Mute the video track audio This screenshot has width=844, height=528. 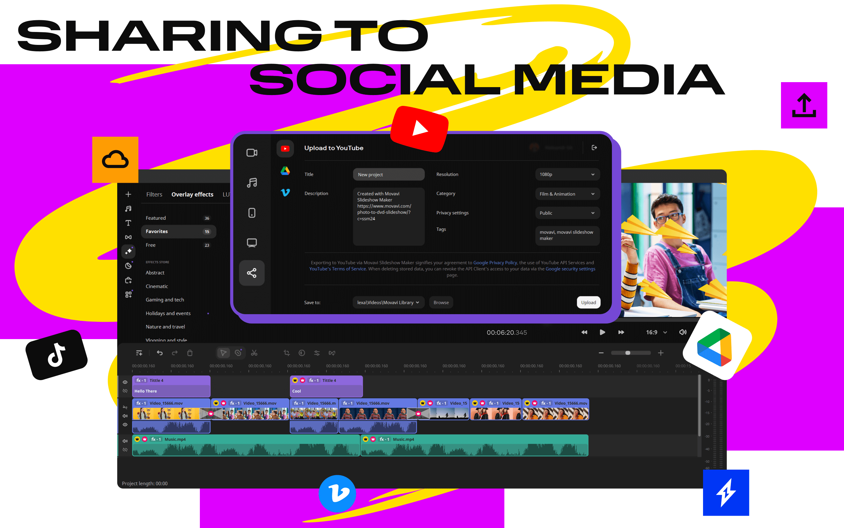pos(125,416)
